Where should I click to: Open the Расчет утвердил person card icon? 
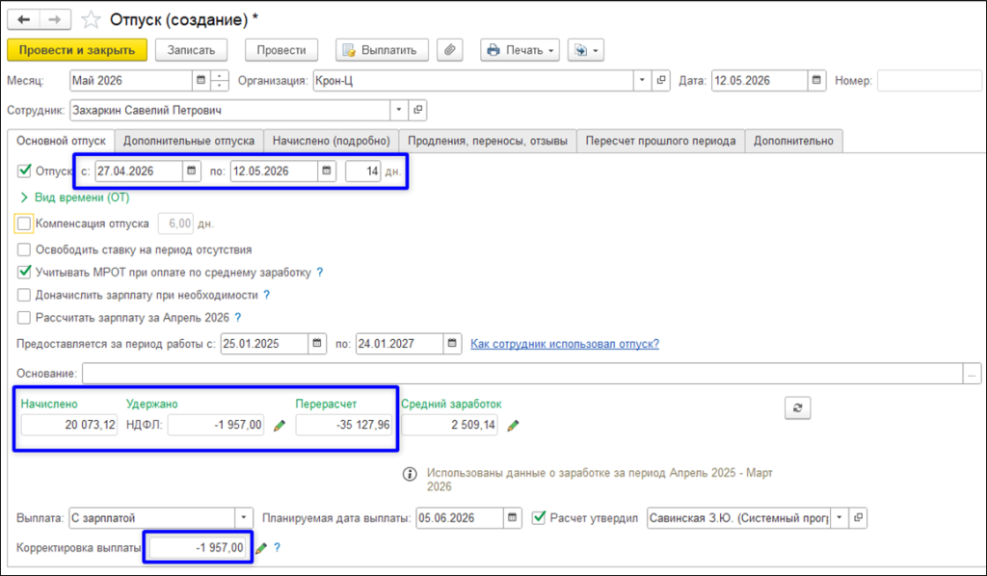coord(858,518)
